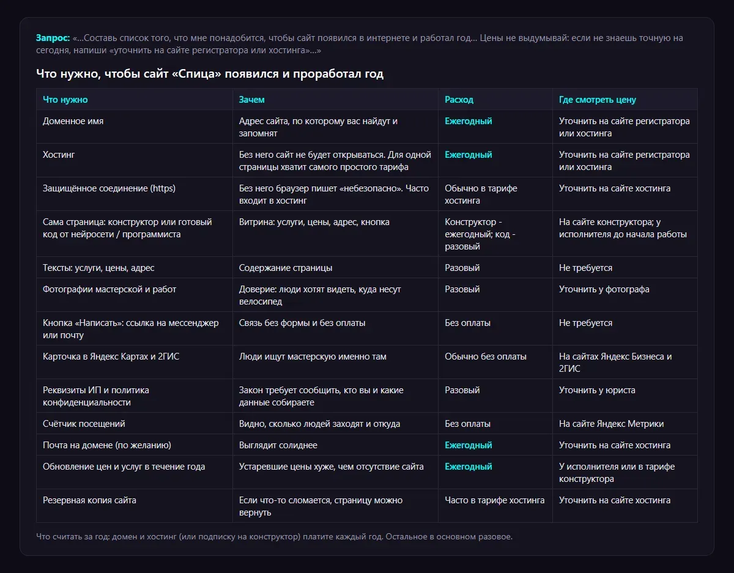The image size is (734, 573).
Task: Select the «Тексты: услуги, цены, адрес» cell
Action: point(135,268)
